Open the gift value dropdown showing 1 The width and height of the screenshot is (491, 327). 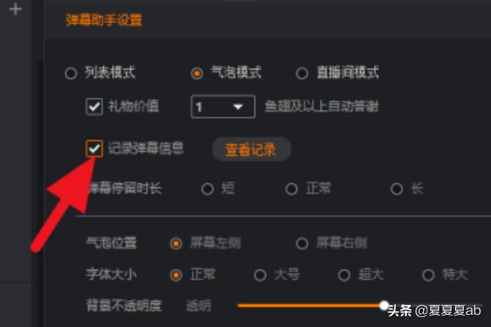223,106
